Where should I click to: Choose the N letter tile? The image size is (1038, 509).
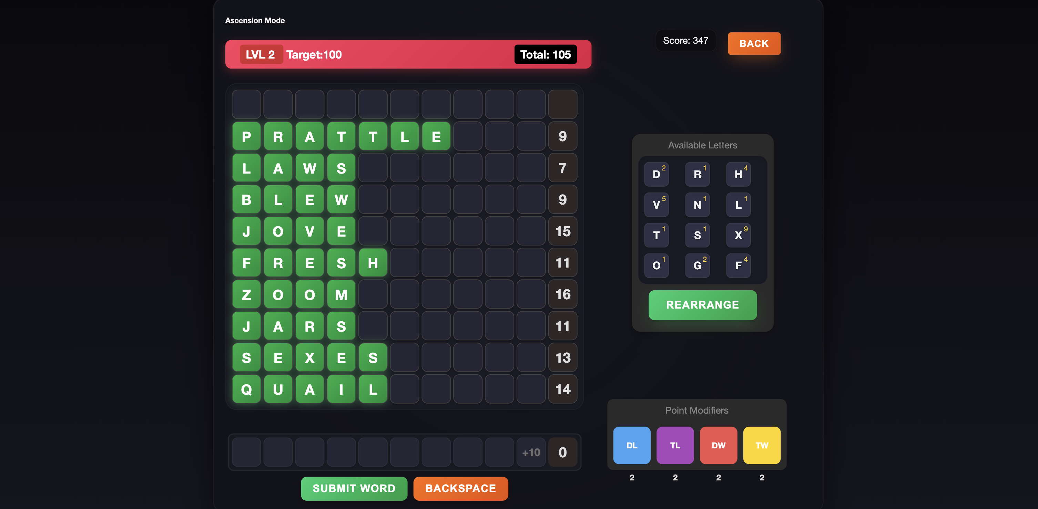click(x=697, y=205)
